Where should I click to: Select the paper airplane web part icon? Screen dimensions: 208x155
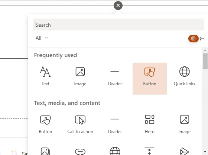click(184, 151)
